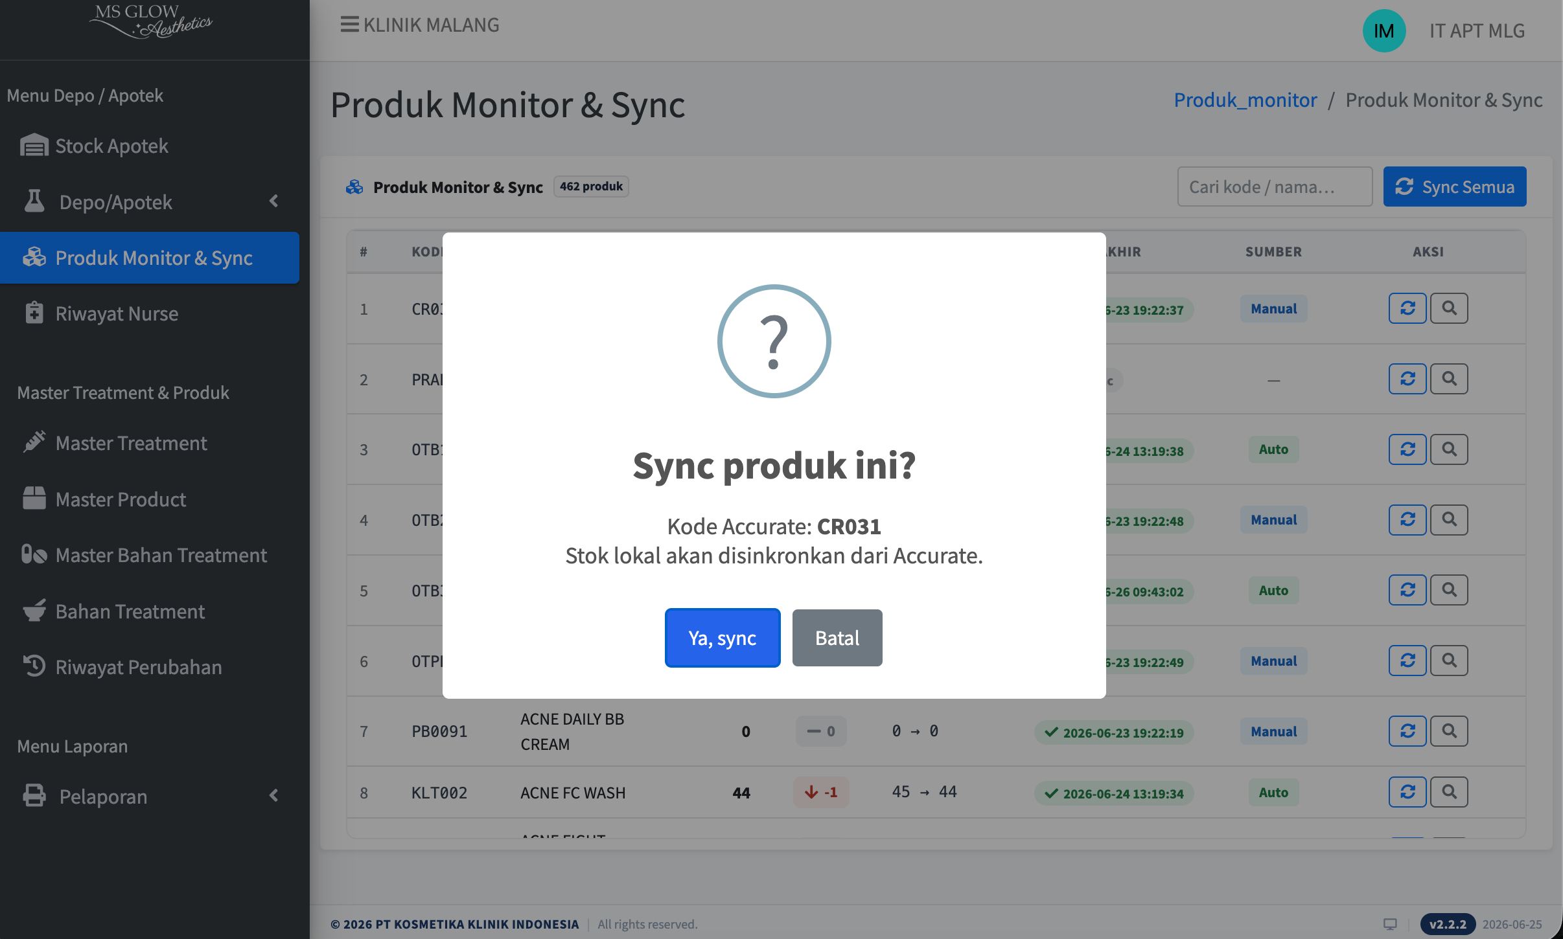Open Master Product menu item

(149, 499)
